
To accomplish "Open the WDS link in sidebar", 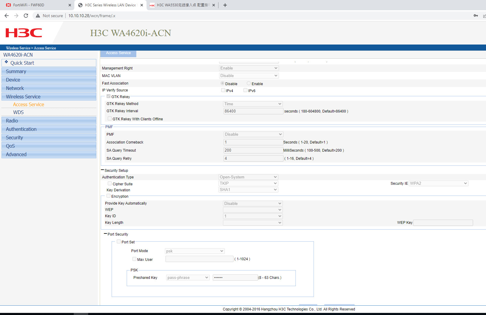I will (x=18, y=112).
